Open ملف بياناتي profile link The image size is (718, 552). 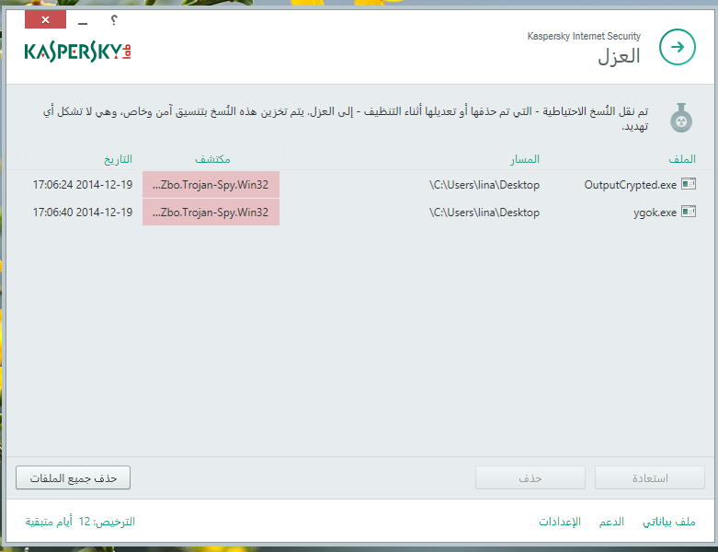coord(668,522)
